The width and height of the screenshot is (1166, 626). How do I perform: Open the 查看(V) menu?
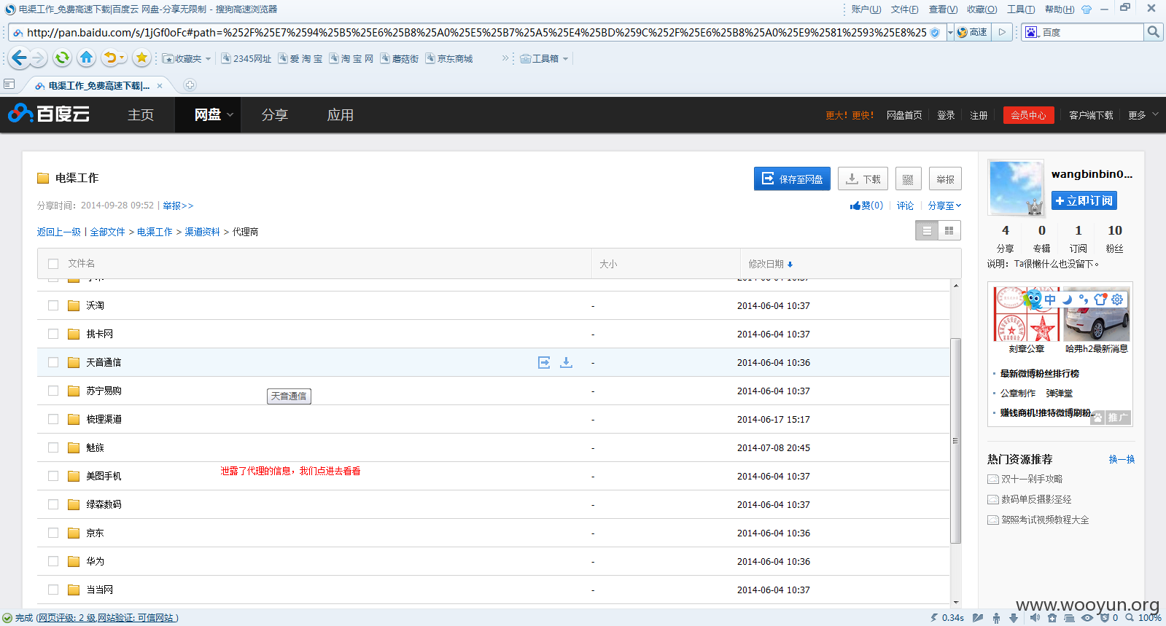(943, 9)
